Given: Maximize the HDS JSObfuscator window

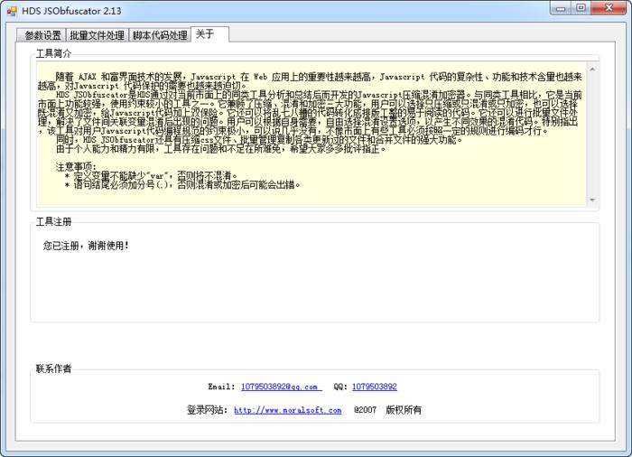Looking at the screenshot, I should [x=581, y=8].
